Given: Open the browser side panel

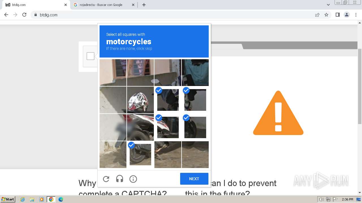Looking at the screenshot, I should [x=337, y=15].
